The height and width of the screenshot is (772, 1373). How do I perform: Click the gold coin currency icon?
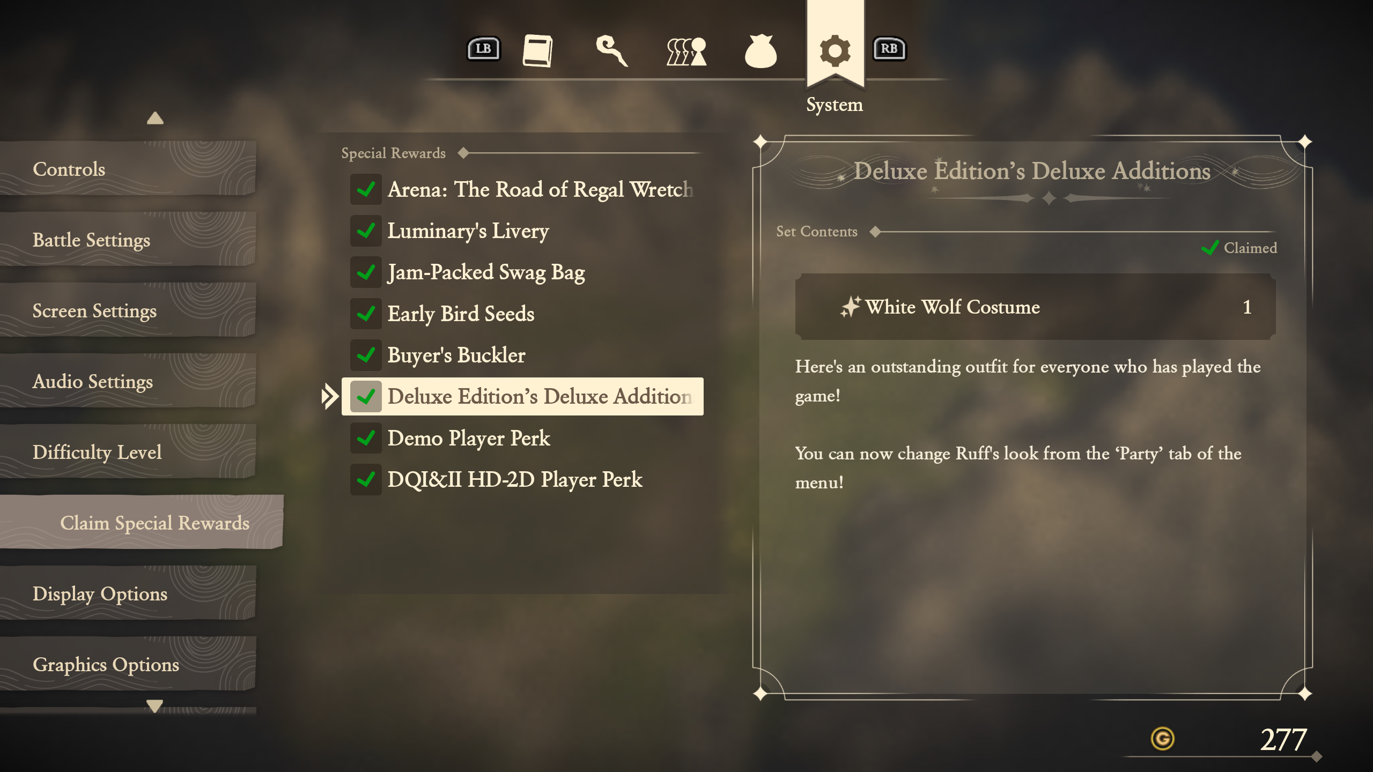pos(1162,739)
